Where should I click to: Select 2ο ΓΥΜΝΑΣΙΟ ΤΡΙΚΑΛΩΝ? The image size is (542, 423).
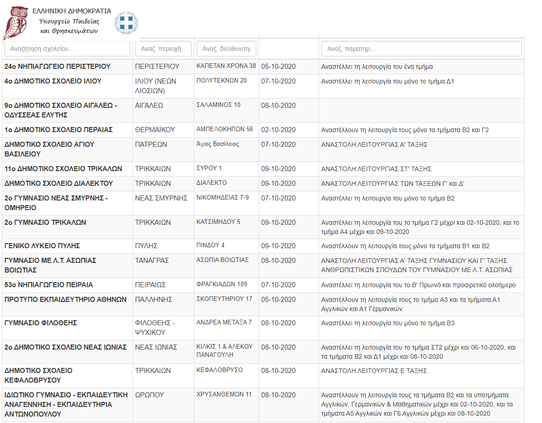[45, 223]
